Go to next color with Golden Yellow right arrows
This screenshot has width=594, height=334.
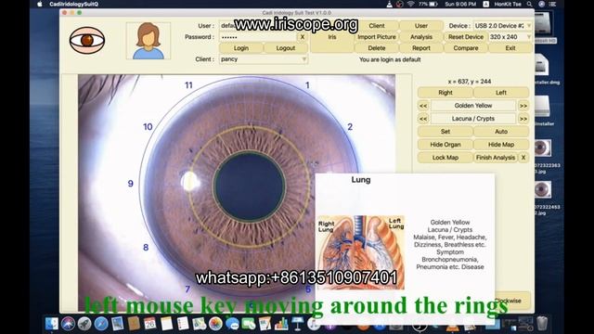click(523, 106)
